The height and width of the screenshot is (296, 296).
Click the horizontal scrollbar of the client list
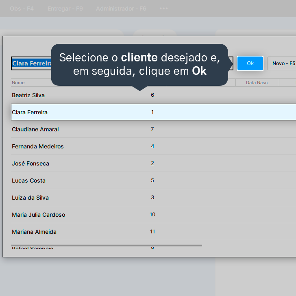[107, 246]
